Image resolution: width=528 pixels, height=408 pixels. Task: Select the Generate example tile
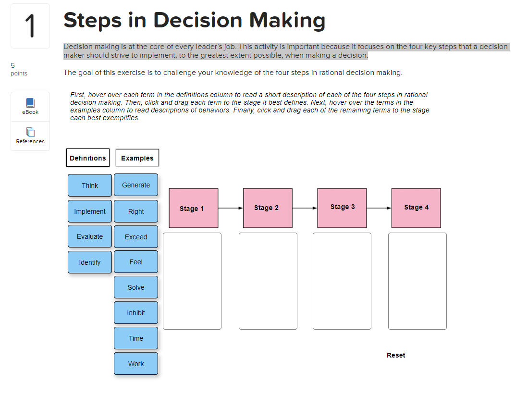click(x=136, y=185)
